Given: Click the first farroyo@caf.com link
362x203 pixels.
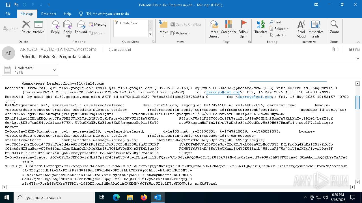Looking at the screenshot, I should [223, 92].
